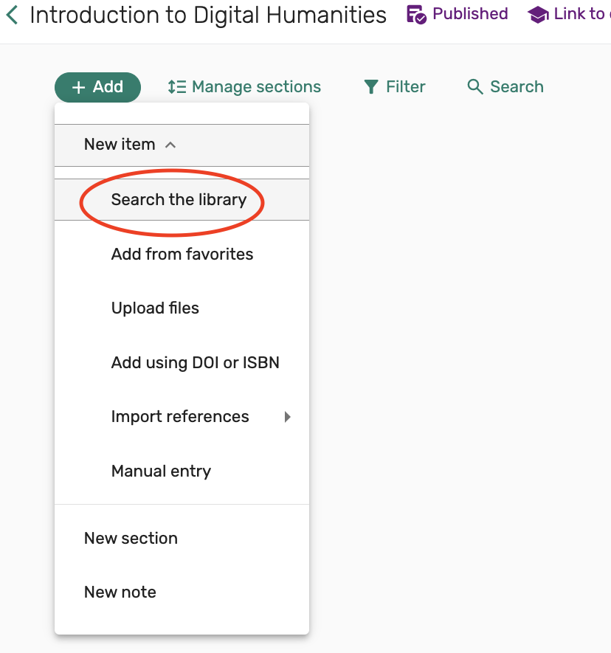Click the Manage sections reorder icon
The image size is (611, 653).
point(176,87)
